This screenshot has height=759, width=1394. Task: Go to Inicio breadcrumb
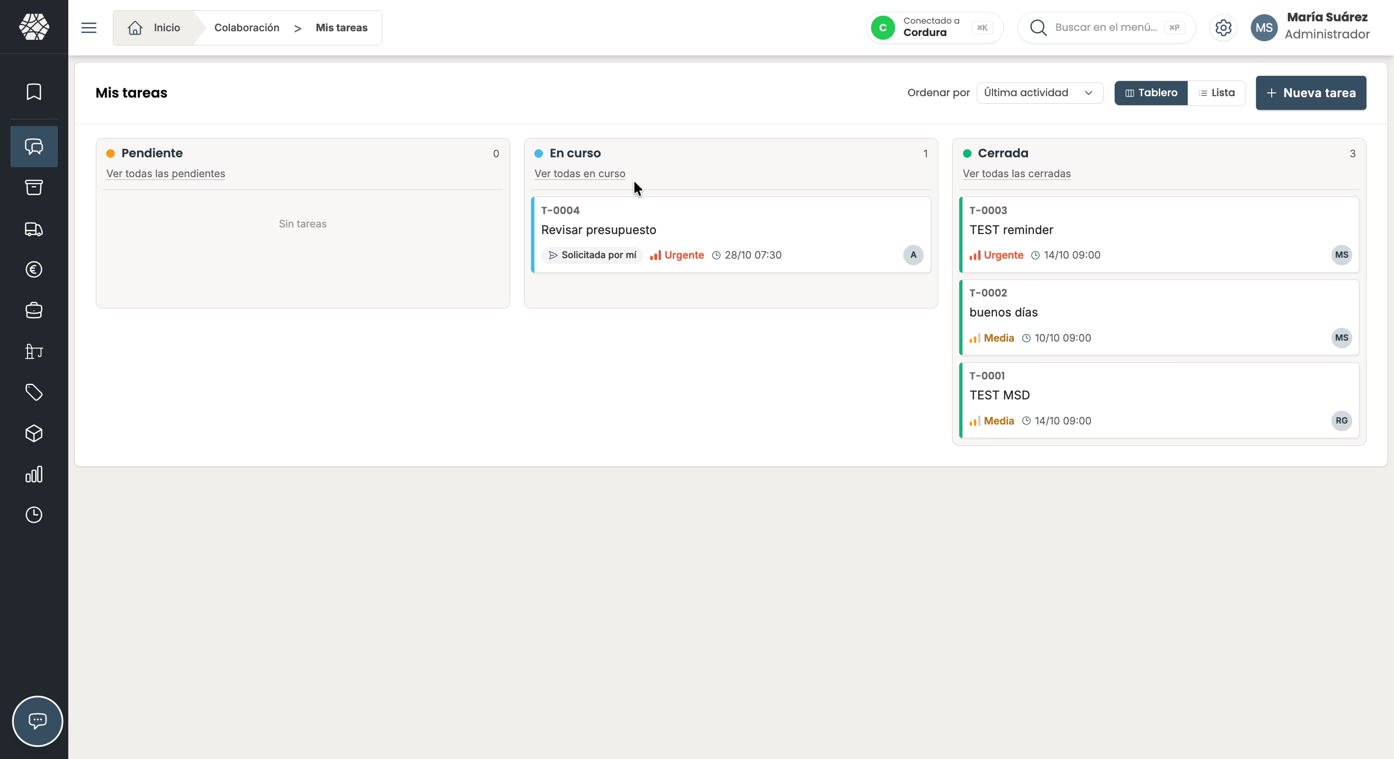[154, 27]
